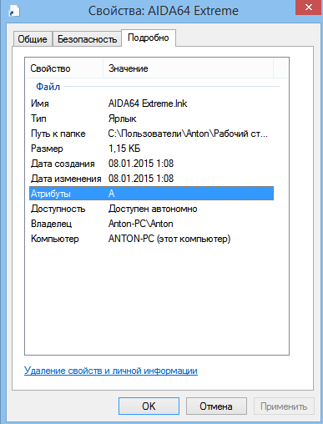Select the Путь к папке row
This screenshot has height=424, width=323.
click(151, 134)
